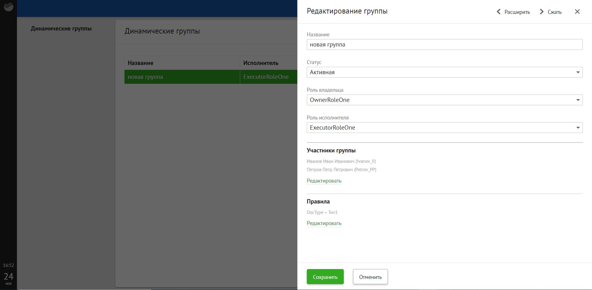Click Редактировать under Участники группы
The height and width of the screenshot is (290, 592).
[324, 181]
